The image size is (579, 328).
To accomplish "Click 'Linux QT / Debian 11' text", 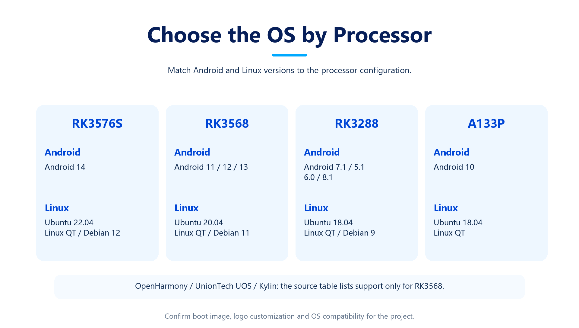I will (212, 233).
